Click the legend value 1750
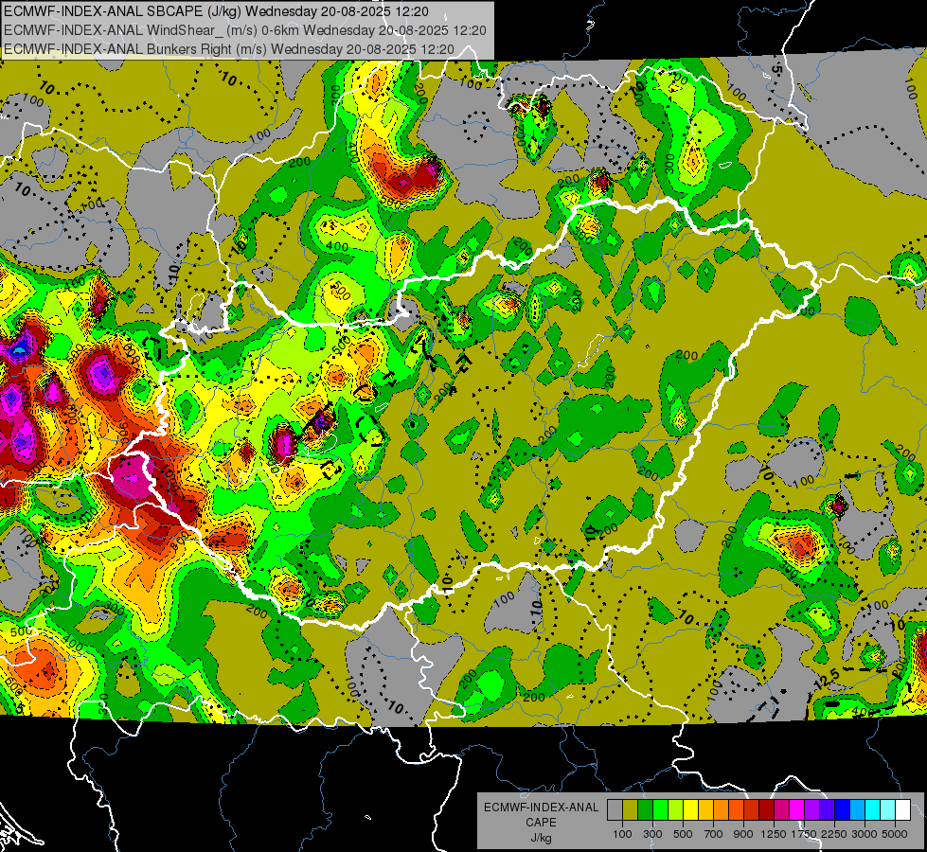 click(805, 834)
